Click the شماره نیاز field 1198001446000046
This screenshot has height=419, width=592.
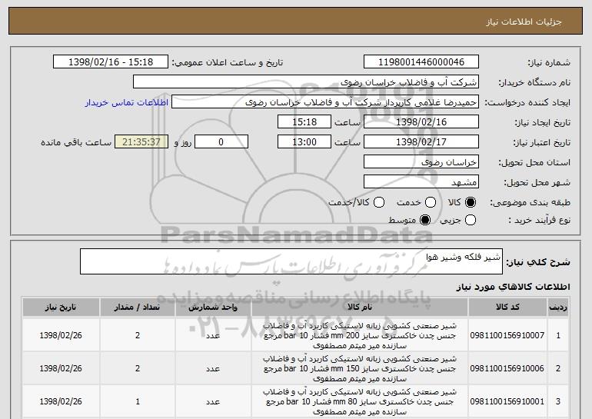(x=421, y=62)
